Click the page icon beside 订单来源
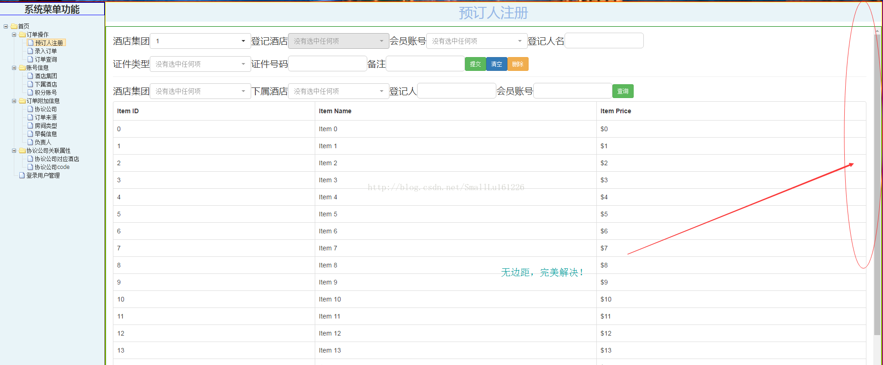883x365 pixels. click(x=30, y=117)
